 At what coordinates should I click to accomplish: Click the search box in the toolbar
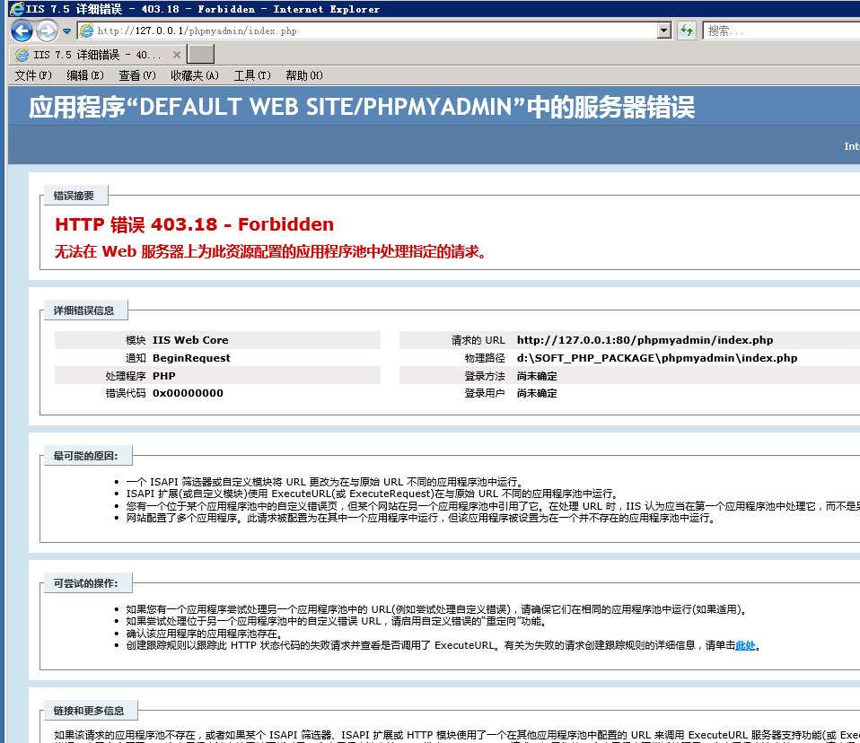[781, 31]
